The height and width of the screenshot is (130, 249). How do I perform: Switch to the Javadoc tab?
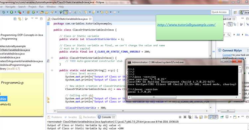point(71,117)
